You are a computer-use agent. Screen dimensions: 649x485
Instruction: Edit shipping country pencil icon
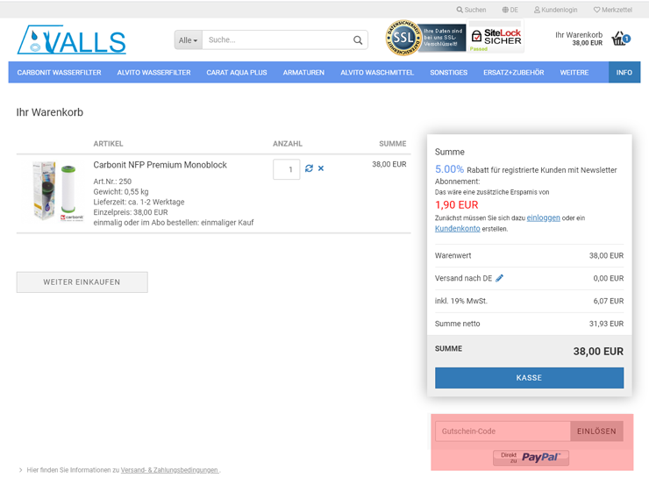(500, 278)
